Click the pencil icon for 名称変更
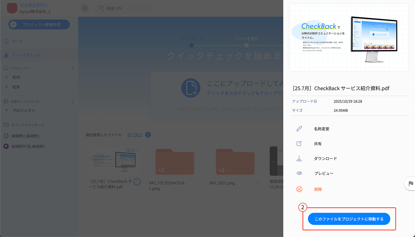 click(x=299, y=129)
